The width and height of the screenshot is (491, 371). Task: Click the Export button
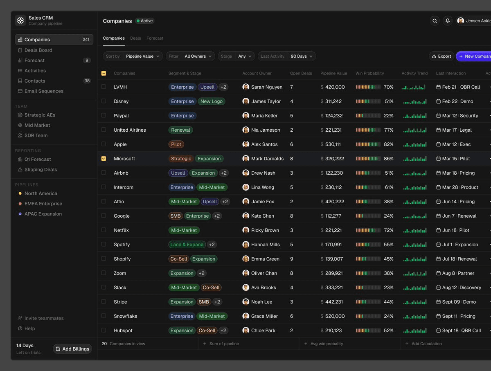441,56
